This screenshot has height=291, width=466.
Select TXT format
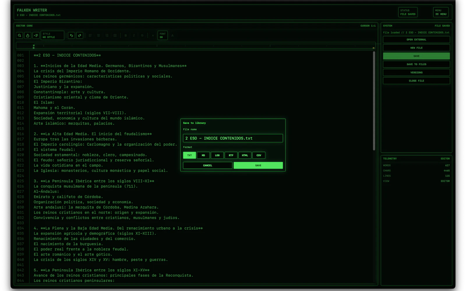point(189,155)
